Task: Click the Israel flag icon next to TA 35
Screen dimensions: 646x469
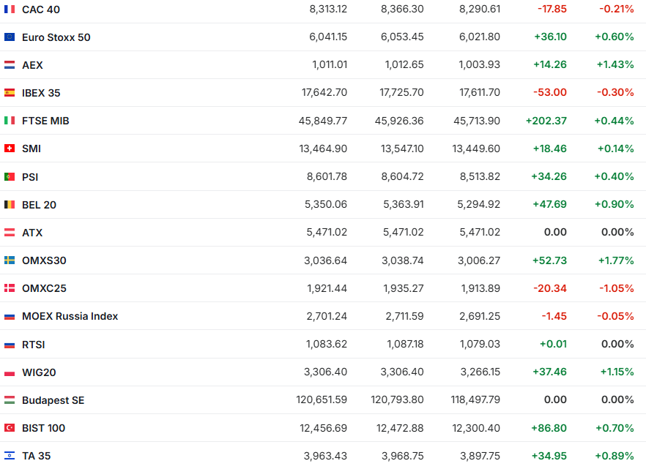Action: [x=10, y=456]
